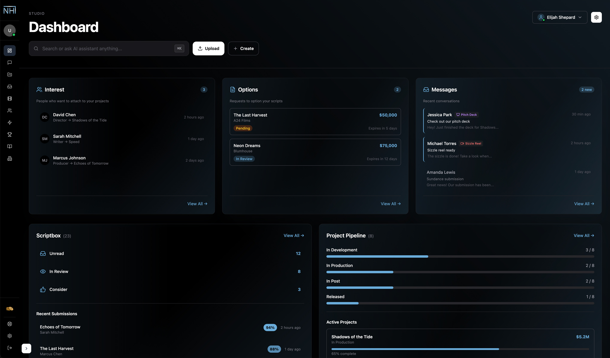
Task: Open the film reel sidebar icon
Action: (10, 99)
